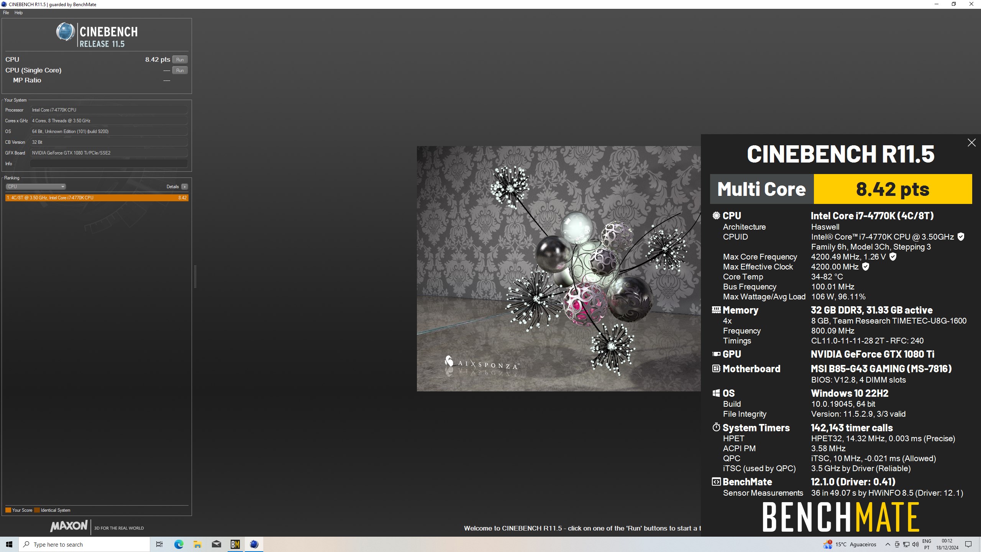Screen dimensions: 981x552
Task: Click the Cinebench taskbar icon
Action: click(254, 544)
